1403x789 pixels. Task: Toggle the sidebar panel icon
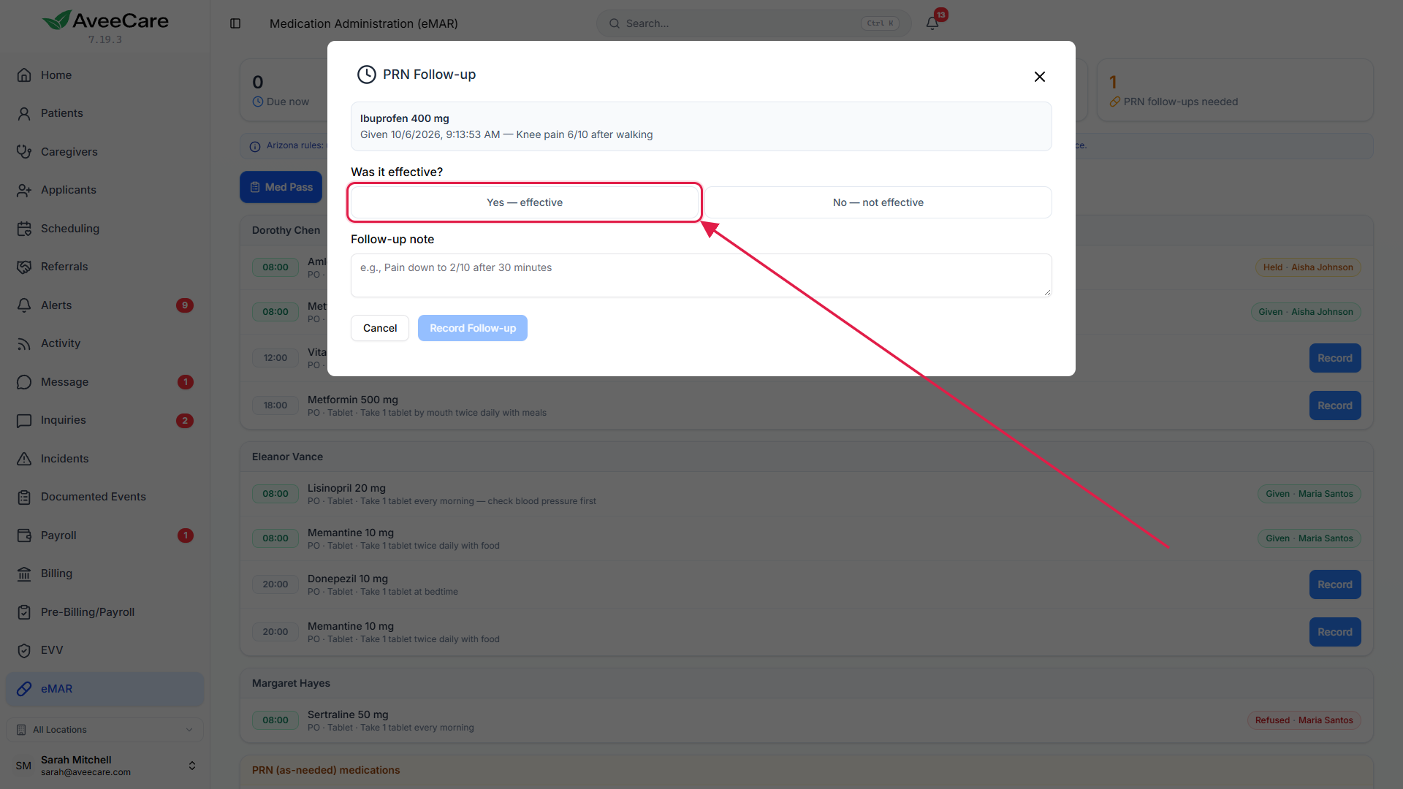click(235, 23)
